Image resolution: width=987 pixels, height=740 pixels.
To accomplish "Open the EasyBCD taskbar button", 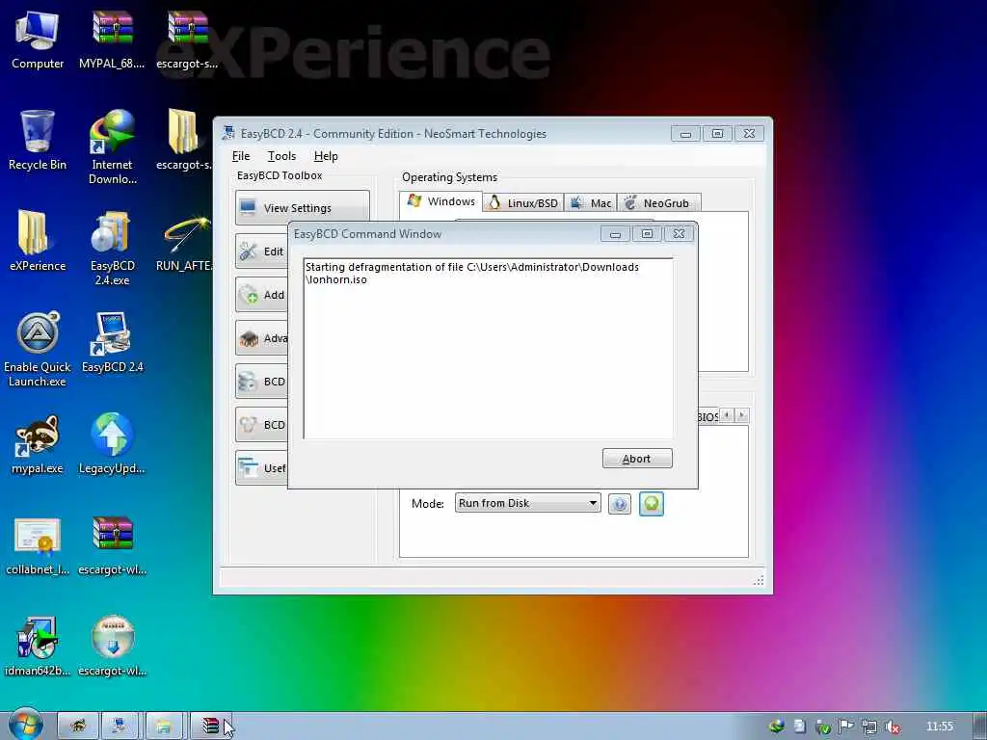I will 119,726.
